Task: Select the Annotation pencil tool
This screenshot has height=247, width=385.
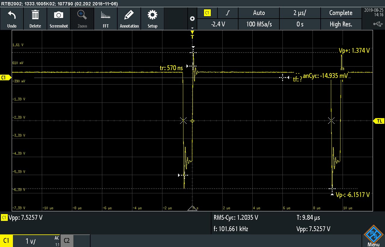Action: pyautogui.click(x=129, y=15)
